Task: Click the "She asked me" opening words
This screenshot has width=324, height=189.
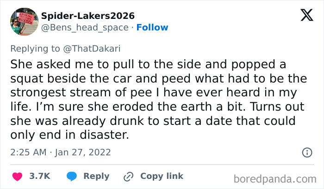Action: [38, 64]
